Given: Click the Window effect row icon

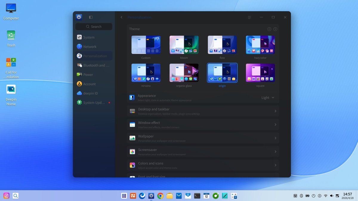Looking at the screenshot, I should pos(132,125).
